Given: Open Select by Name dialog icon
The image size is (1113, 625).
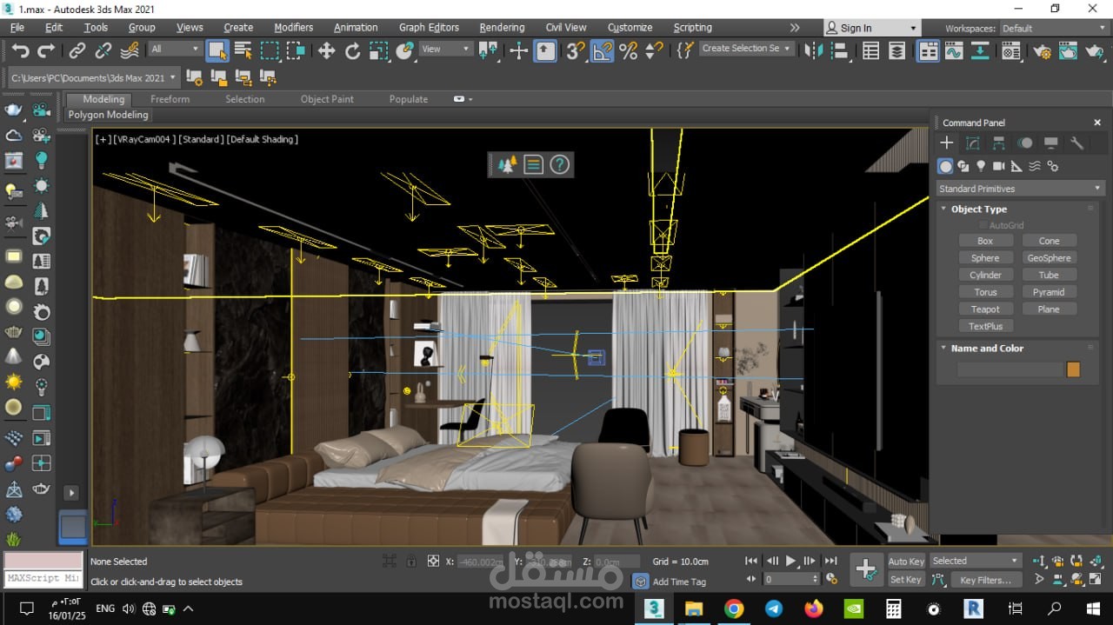Looking at the screenshot, I should (x=243, y=50).
